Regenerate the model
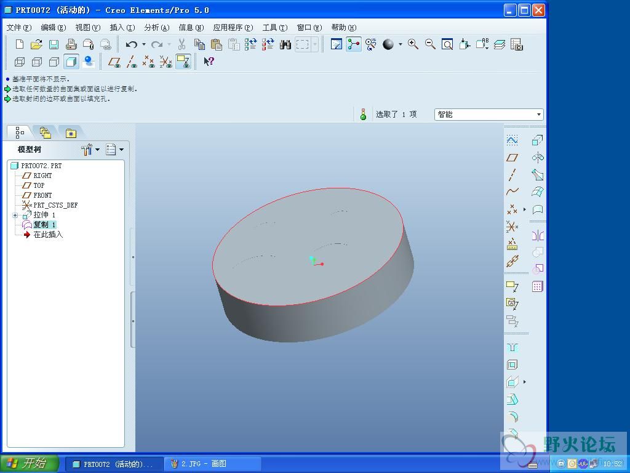 point(251,44)
